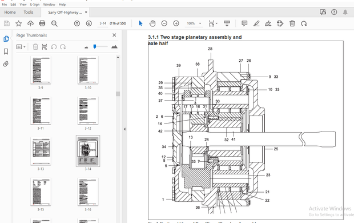The image size is (354, 223).
Task: Select page thumbnail 3-11
Action: point(41,110)
